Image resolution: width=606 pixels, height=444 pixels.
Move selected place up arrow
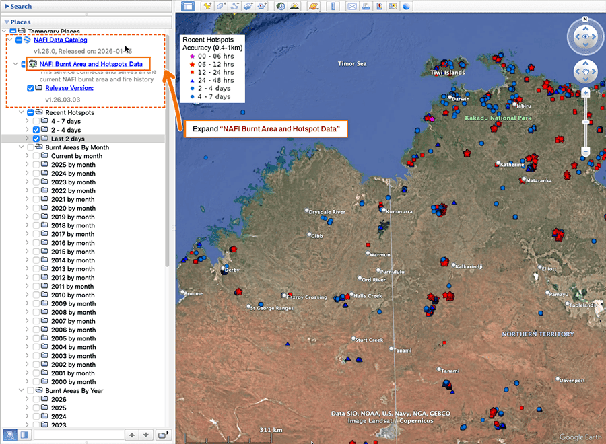pos(132,435)
